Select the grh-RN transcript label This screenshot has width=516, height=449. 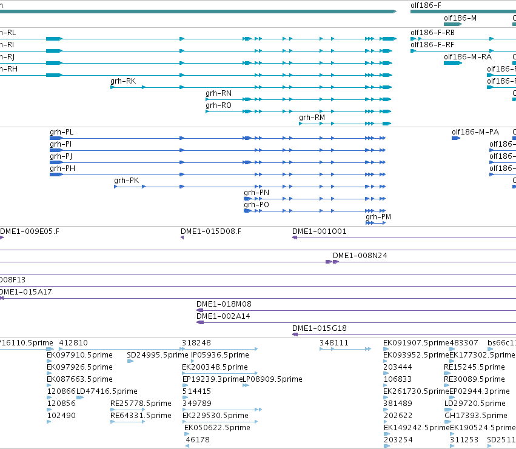[x=218, y=93]
